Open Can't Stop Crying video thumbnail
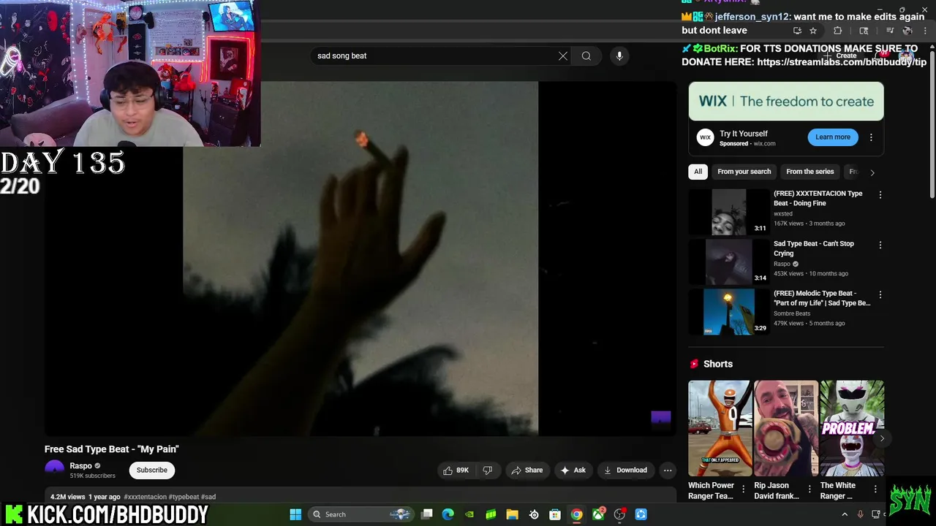The image size is (936, 526). coord(728,262)
